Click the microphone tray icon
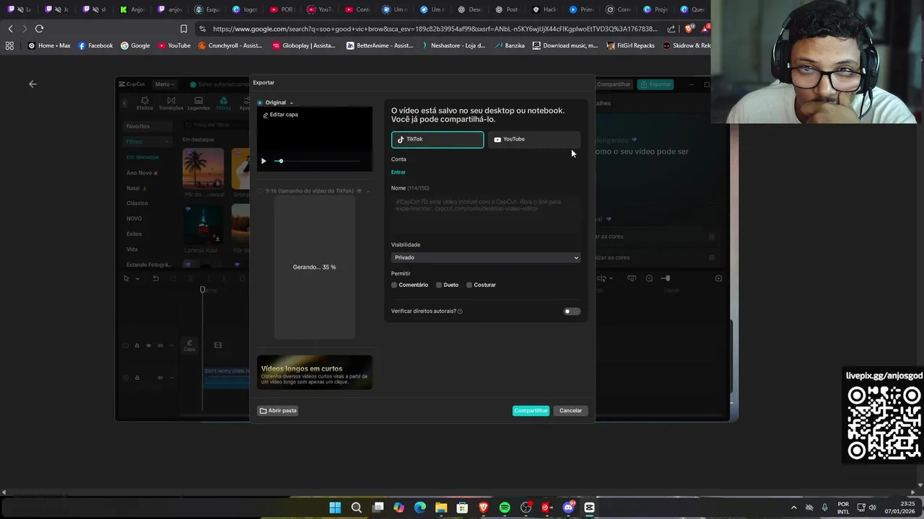This screenshot has height=519, width=924. click(x=824, y=507)
